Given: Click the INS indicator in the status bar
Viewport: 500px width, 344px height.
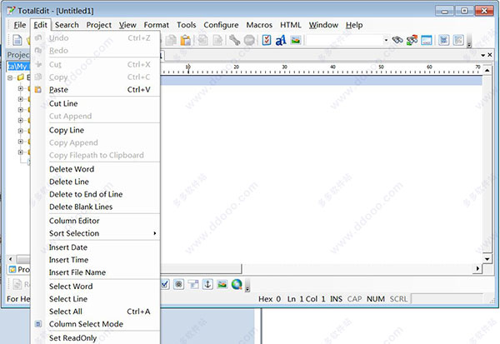Looking at the screenshot, I should (x=336, y=299).
